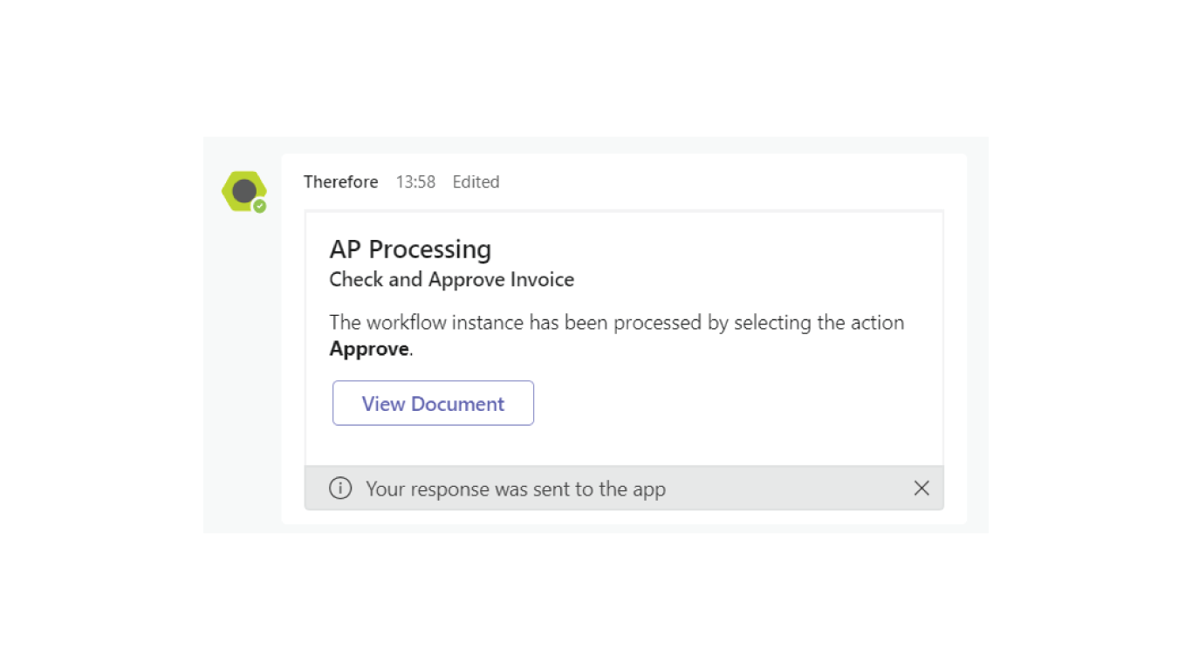Click the green checkmark badge on avatar
This screenshot has width=1192, height=670.
click(259, 206)
